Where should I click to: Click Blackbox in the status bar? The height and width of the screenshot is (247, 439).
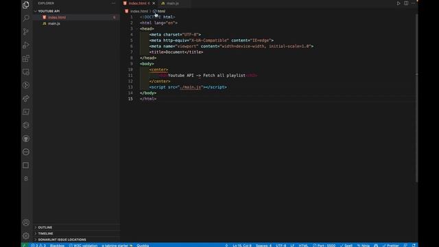pos(57,246)
